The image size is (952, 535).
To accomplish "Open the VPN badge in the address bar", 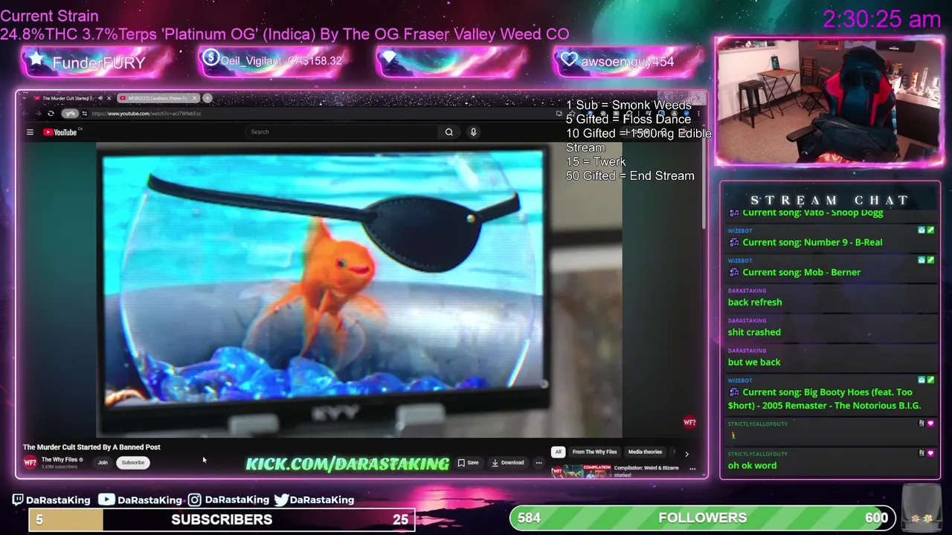I will (70, 114).
